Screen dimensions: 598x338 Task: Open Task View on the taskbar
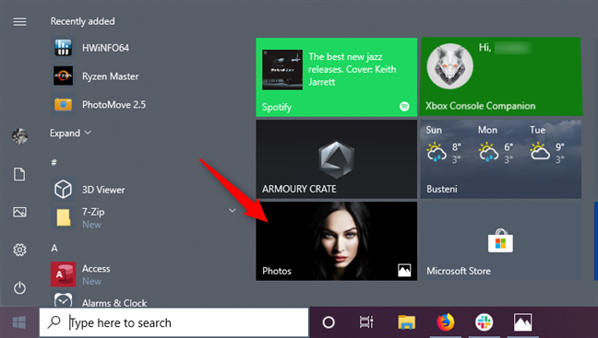tap(366, 322)
